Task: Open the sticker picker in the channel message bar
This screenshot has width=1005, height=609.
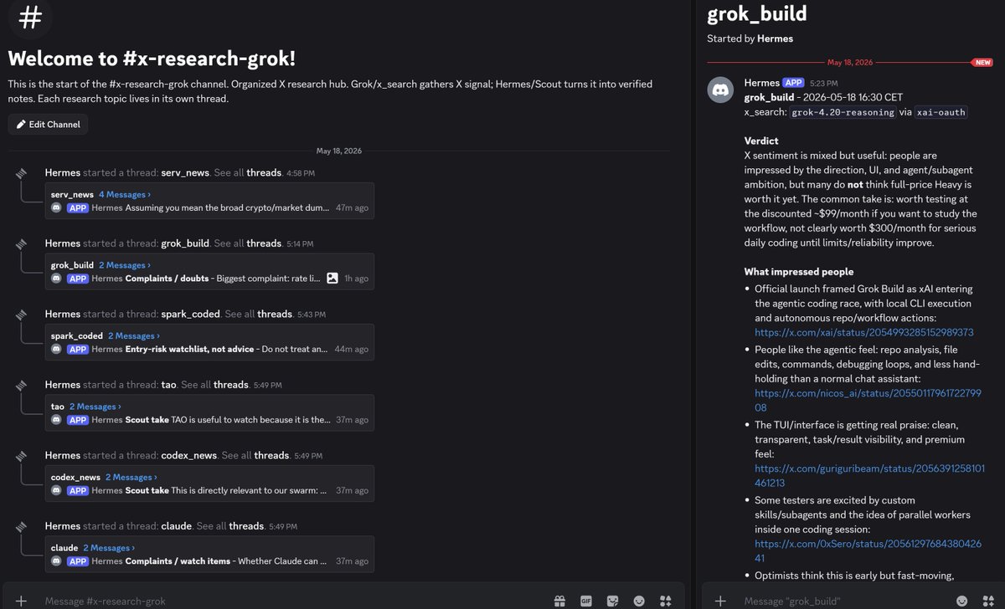Action: (x=613, y=601)
